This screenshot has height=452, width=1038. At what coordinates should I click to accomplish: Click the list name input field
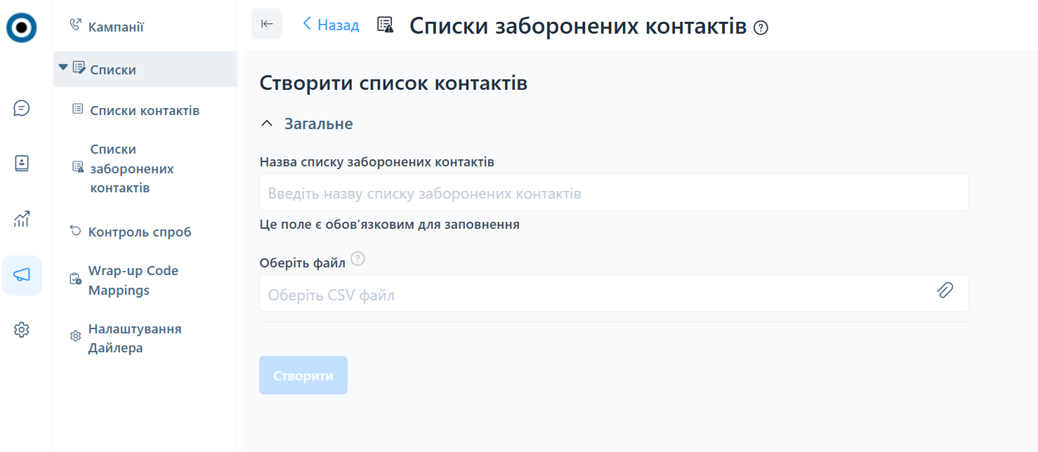613,193
